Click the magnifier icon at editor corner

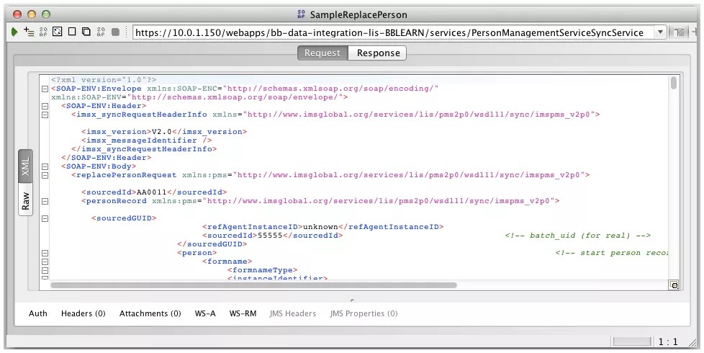(x=674, y=285)
